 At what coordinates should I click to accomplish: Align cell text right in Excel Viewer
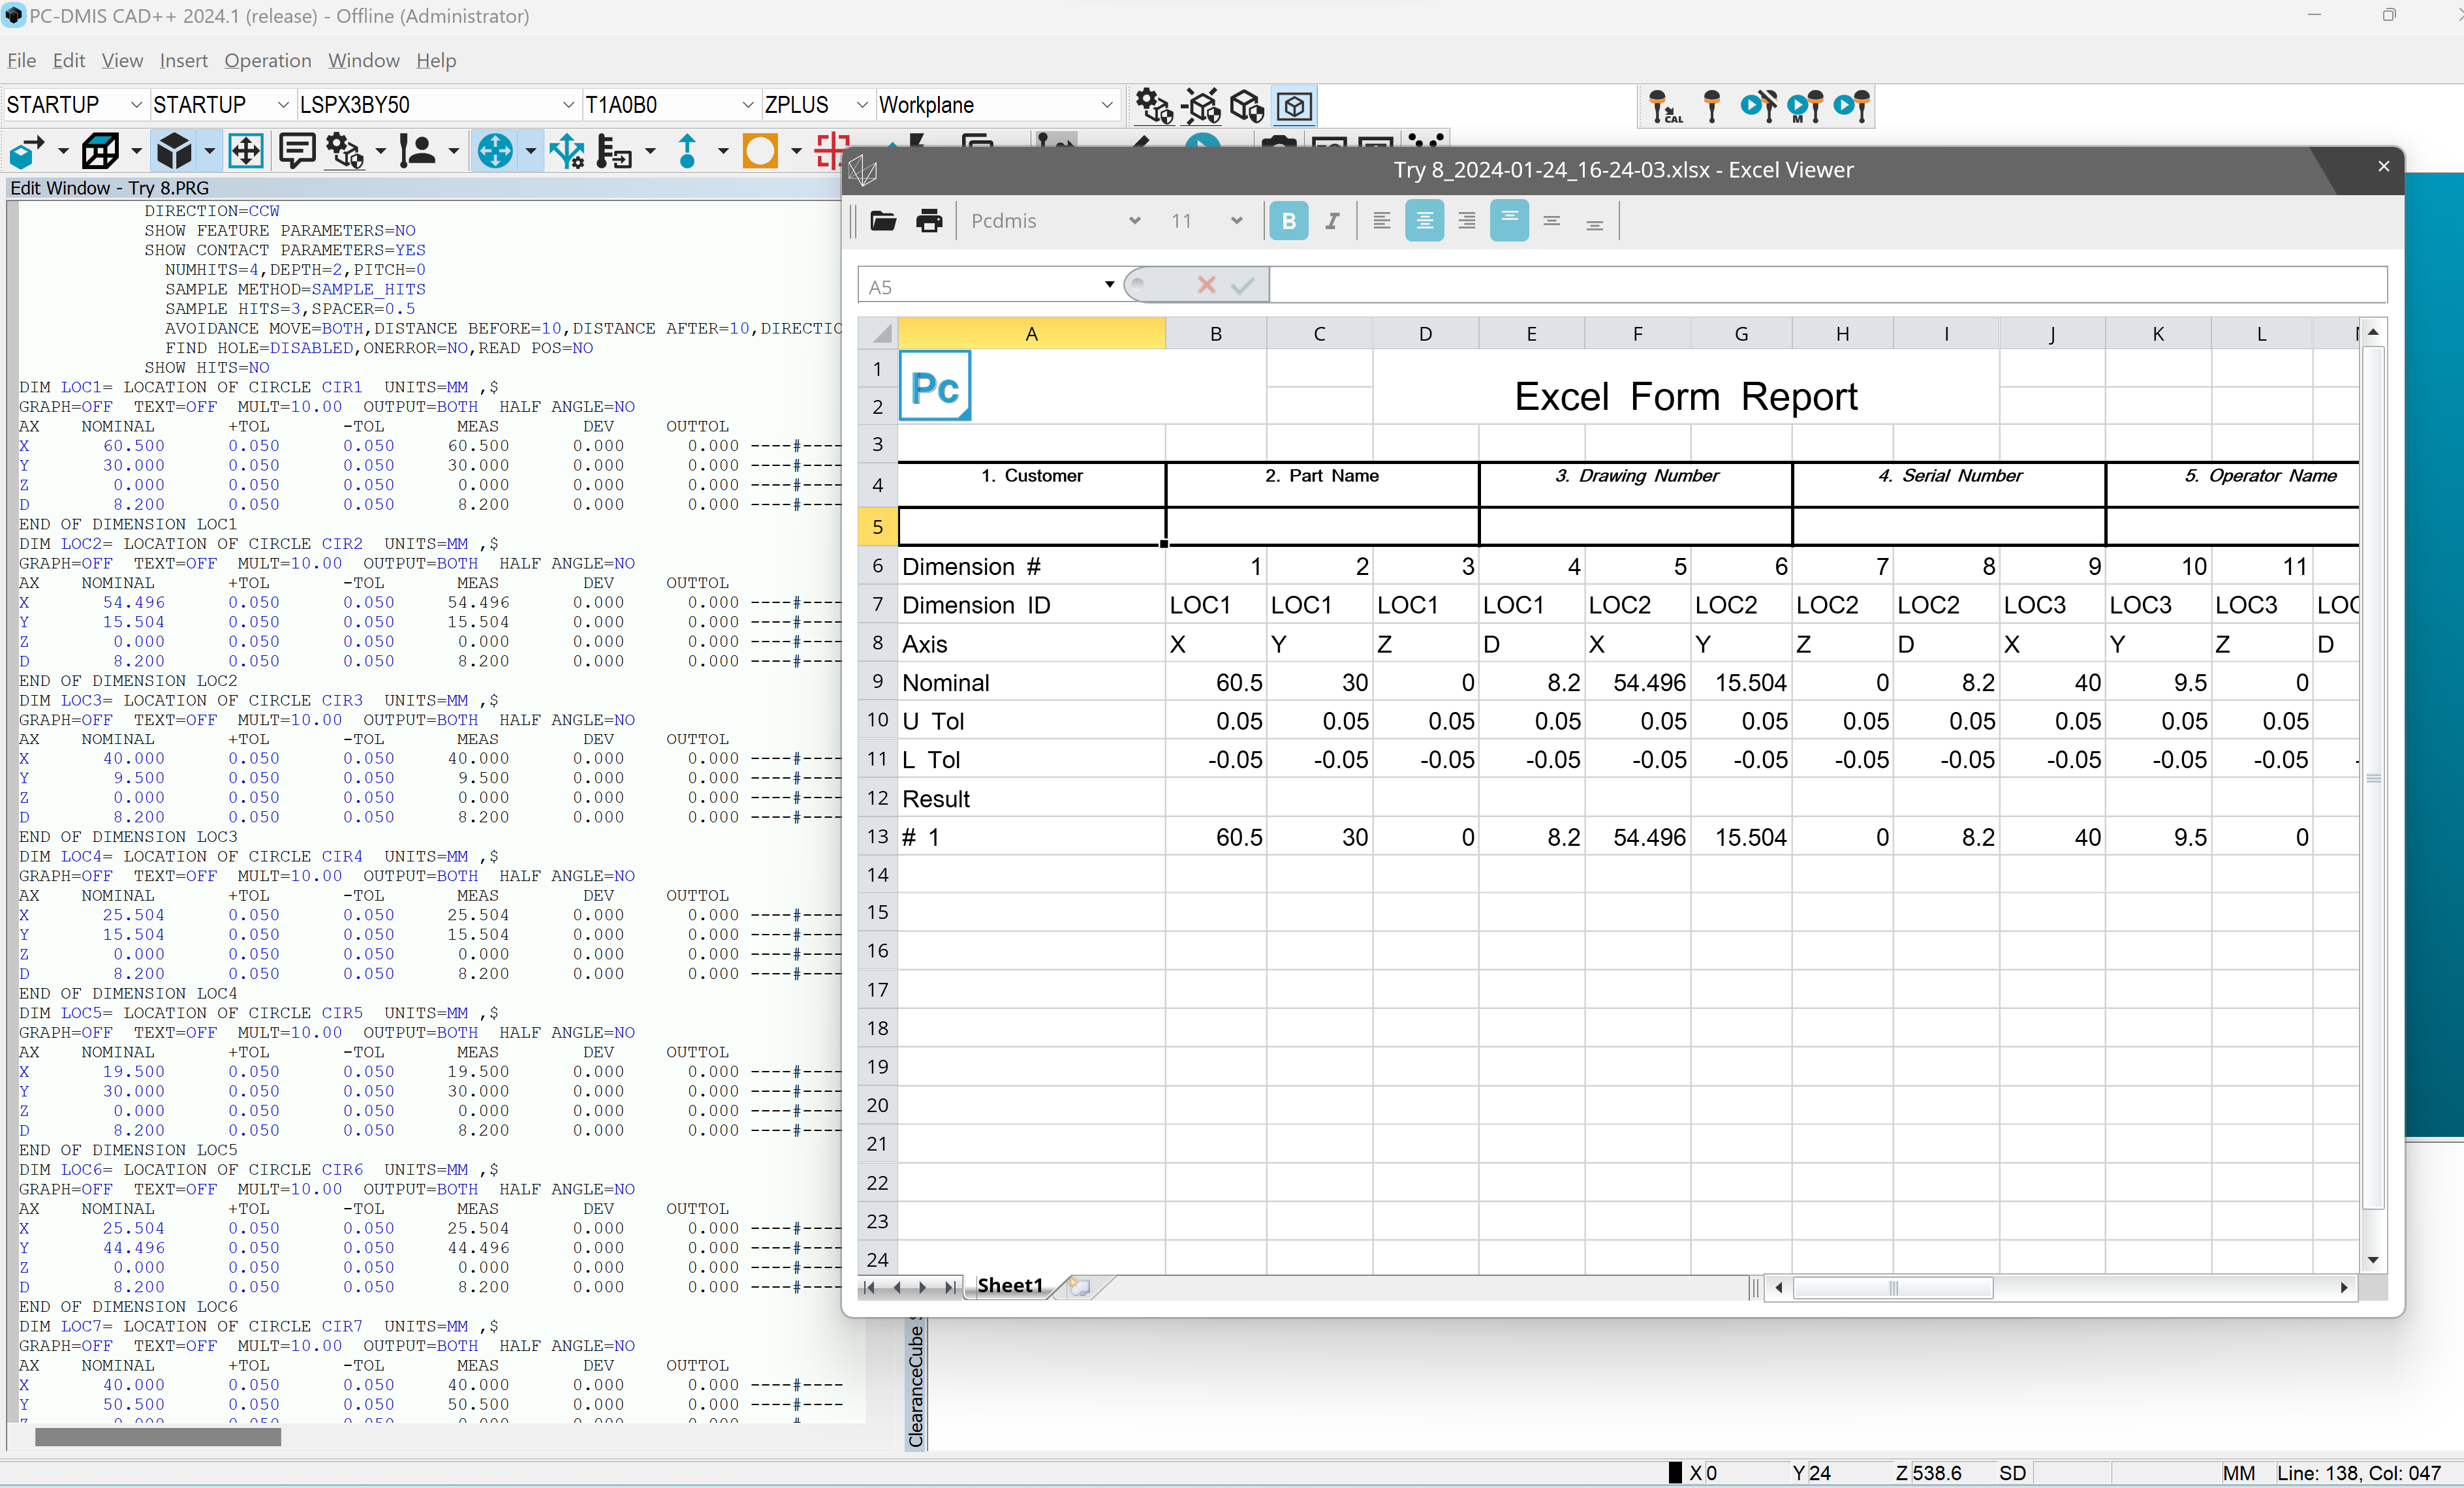[1466, 221]
